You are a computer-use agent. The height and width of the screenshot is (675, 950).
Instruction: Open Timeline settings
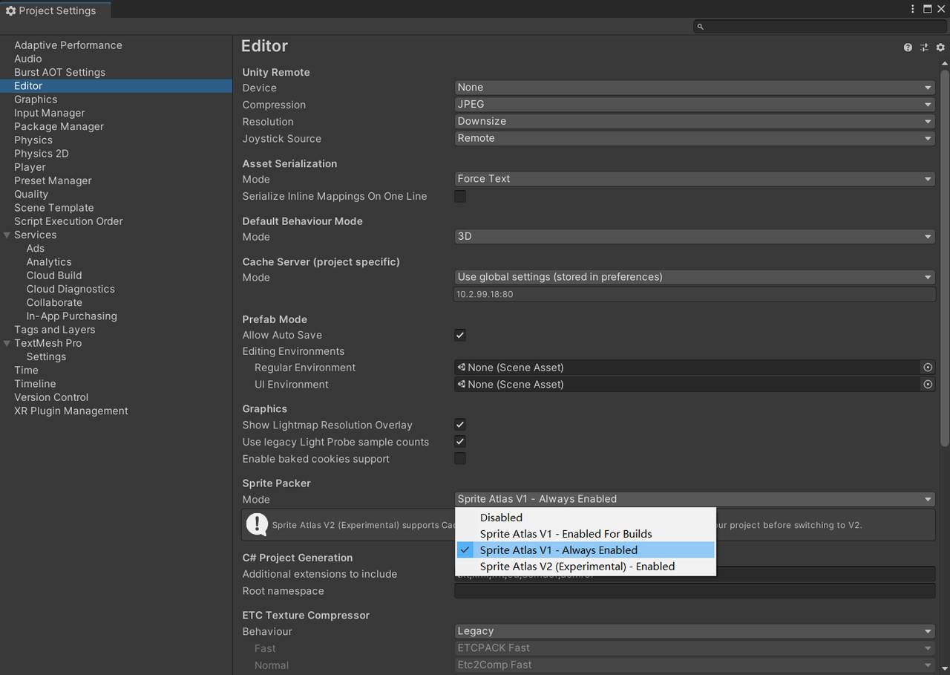tap(35, 384)
